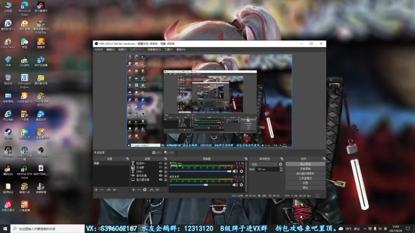The image size is (415, 233).
Task: Pop out the Scene Transitions dock icon
Action: 282,159
